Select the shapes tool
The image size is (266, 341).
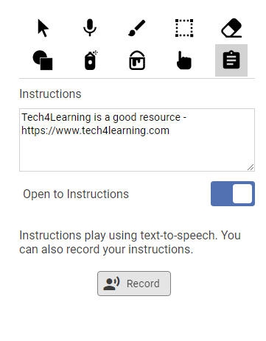[x=43, y=60]
